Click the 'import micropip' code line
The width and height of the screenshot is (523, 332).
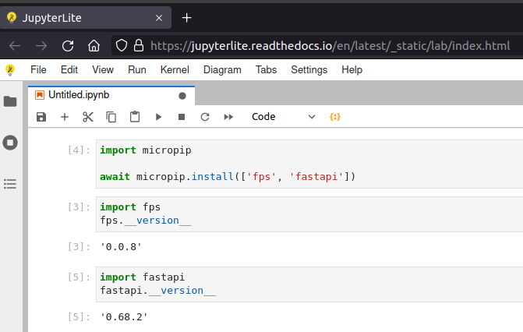point(146,150)
